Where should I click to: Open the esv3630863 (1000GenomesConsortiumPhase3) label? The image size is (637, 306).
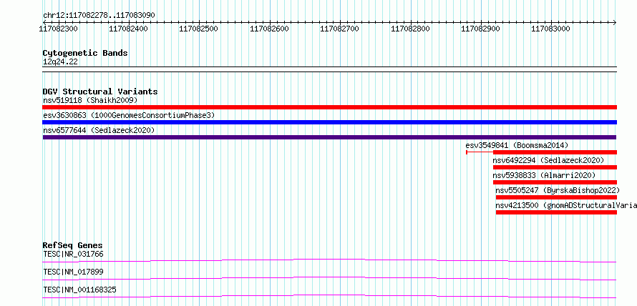tap(129, 115)
